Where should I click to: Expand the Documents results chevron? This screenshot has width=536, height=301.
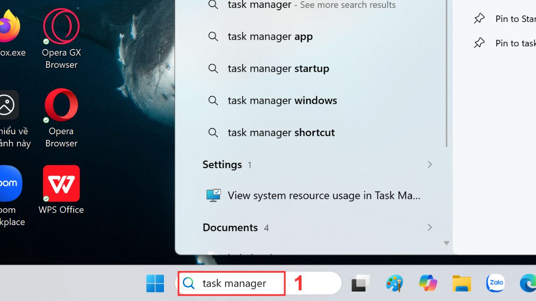click(x=430, y=227)
